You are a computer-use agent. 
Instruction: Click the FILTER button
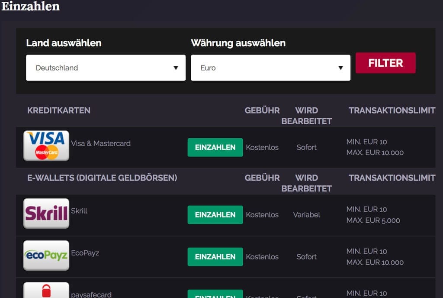[385, 63]
